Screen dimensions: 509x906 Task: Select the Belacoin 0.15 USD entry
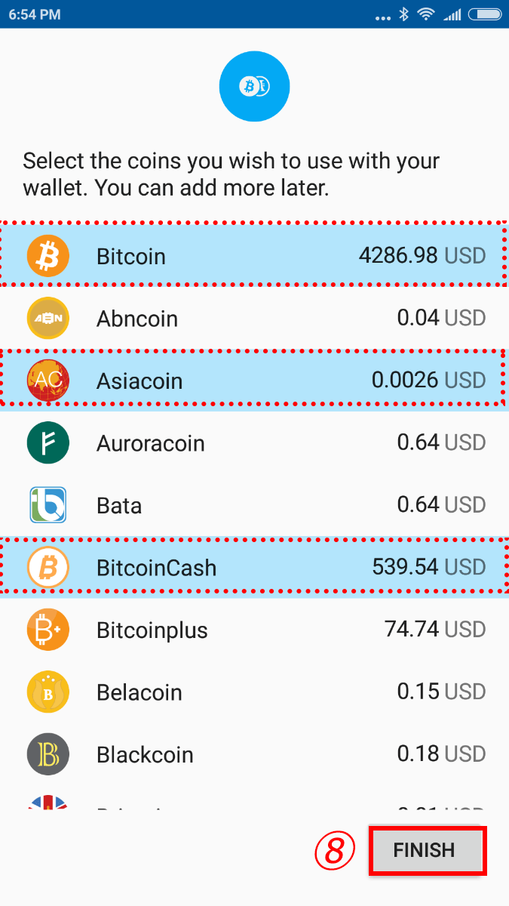tap(254, 692)
